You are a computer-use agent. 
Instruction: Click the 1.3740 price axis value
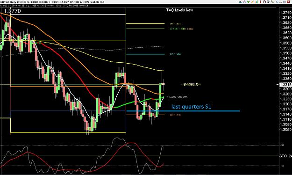pos(285,13)
